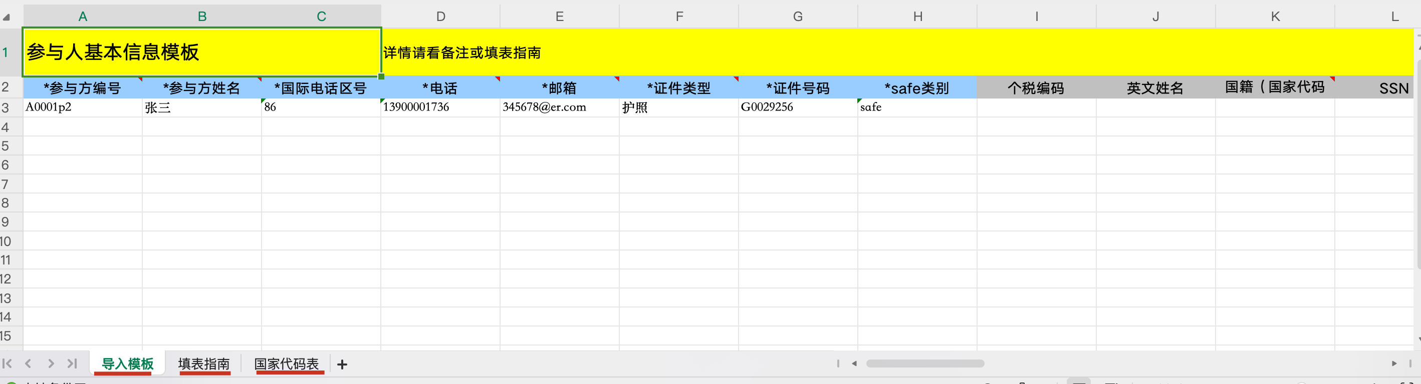The height and width of the screenshot is (384, 1421).
Task: Open the 国家代码表 sheet tab
Action: click(x=287, y=363)
